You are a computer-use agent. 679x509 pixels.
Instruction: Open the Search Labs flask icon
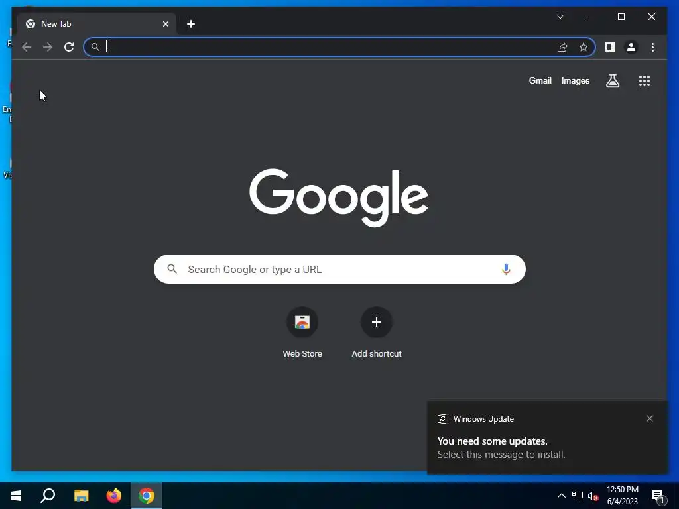(612, 80)
